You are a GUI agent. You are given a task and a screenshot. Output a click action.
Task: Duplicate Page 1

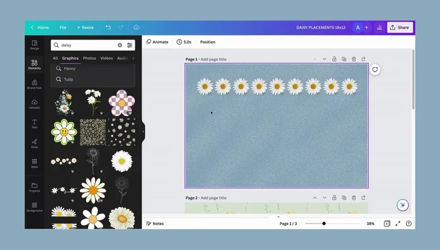344,59
